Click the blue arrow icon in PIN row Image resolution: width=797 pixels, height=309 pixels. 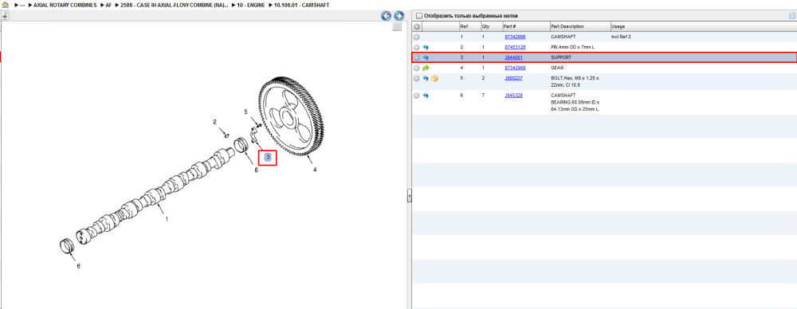pos(426,47)
